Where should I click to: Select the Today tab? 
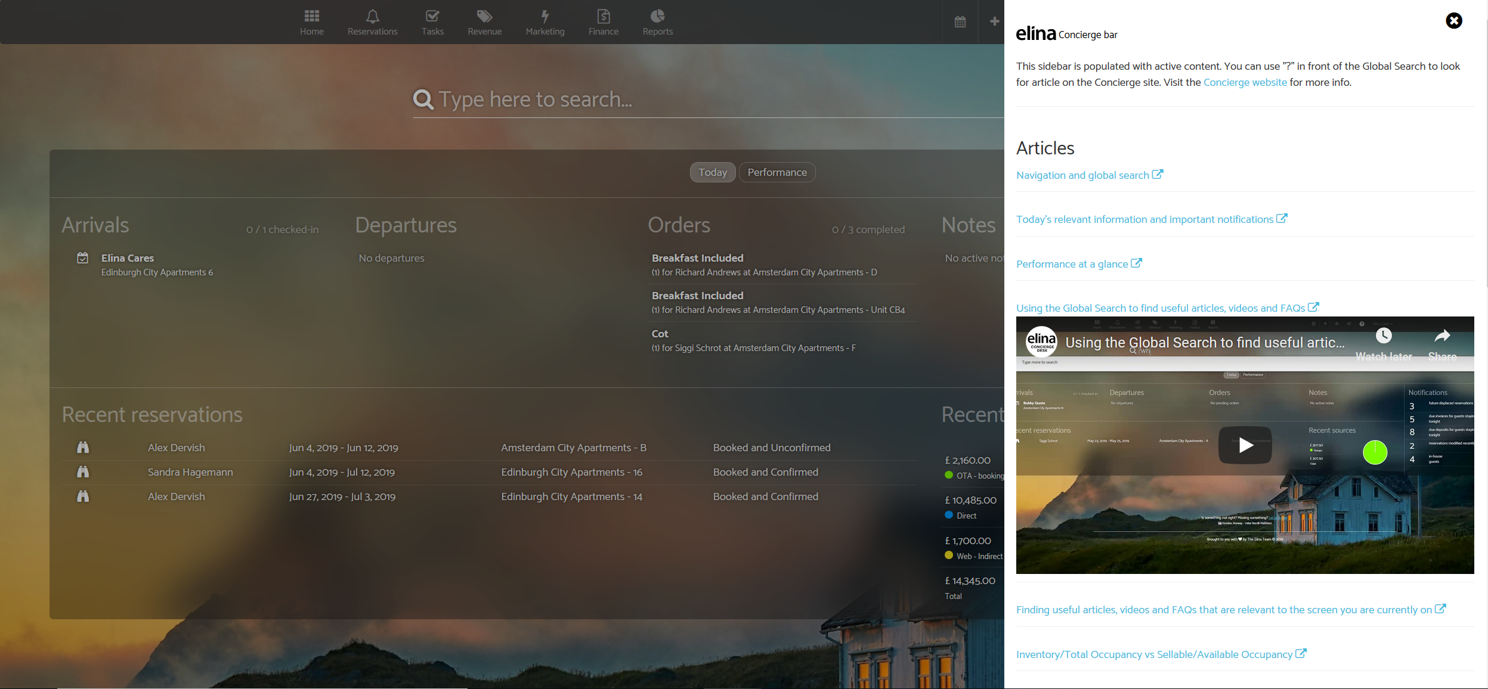712,172
